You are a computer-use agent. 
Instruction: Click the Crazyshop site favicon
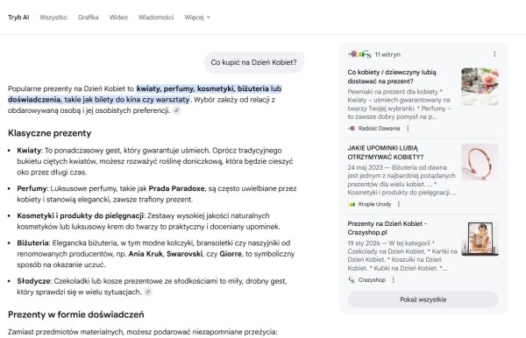pos(352,279)
